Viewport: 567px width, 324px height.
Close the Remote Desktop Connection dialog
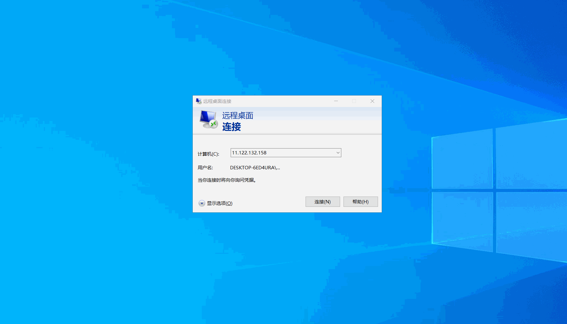(x=372, y=101)
